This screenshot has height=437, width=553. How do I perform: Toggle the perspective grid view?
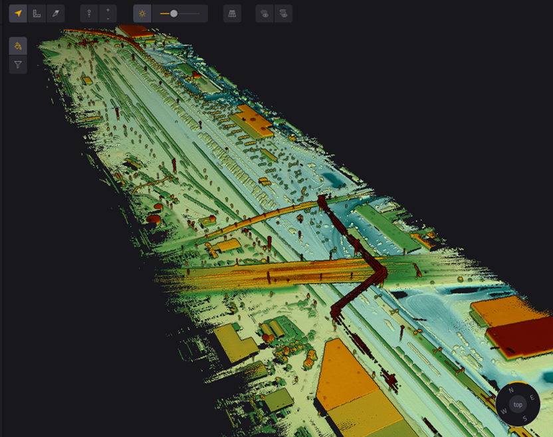point(232,13)
